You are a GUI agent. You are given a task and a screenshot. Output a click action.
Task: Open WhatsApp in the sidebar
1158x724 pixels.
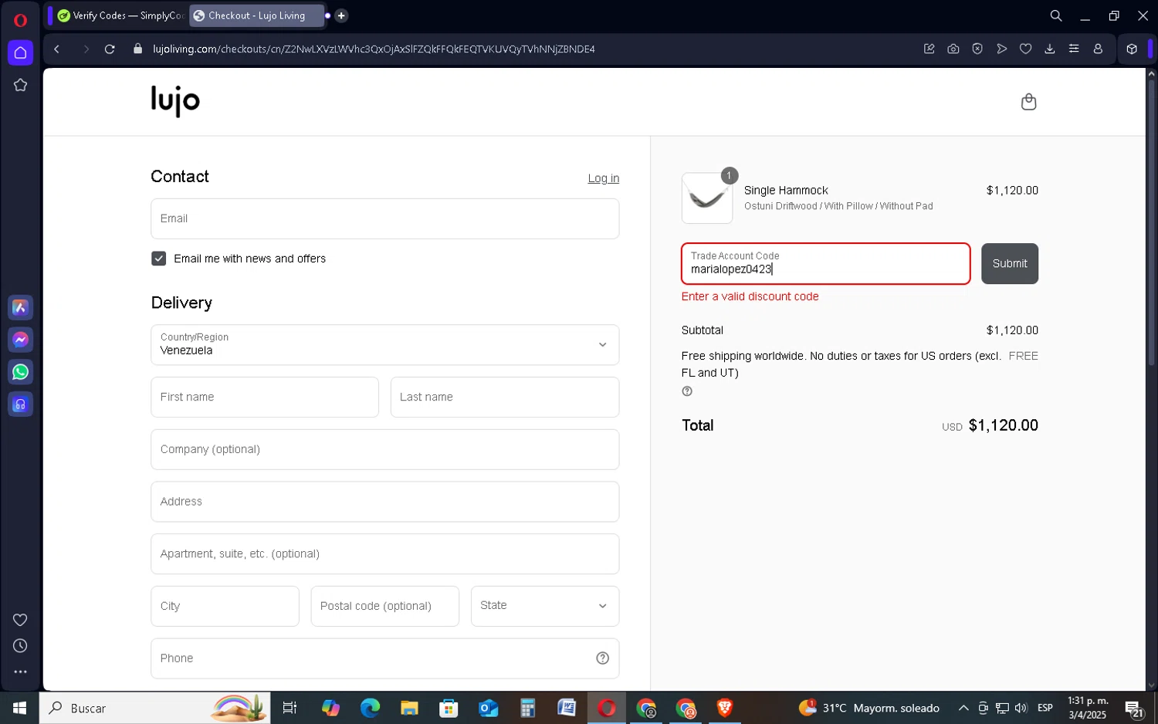pyautogui.click(x=21, y=372)
